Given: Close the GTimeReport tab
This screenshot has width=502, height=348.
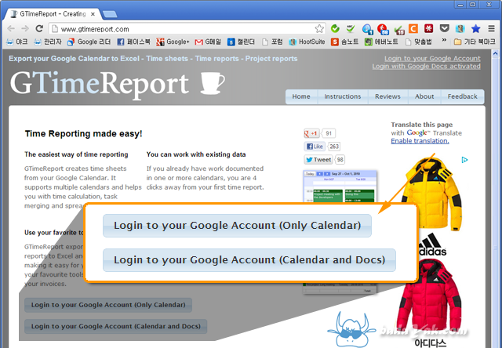Looking at the screenshot, I should [x=93, y=14].
